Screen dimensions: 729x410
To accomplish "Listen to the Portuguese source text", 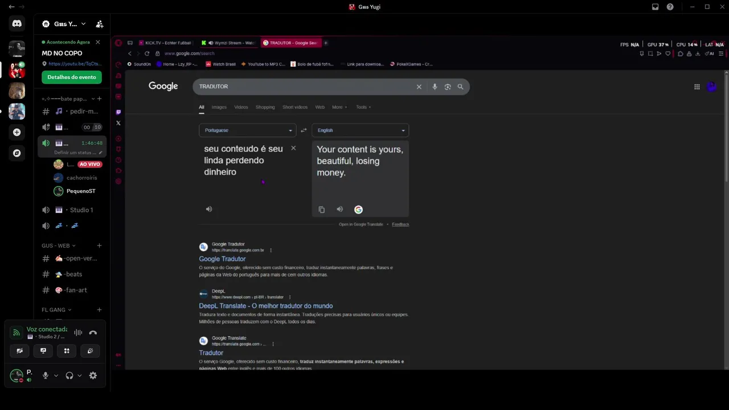I will point(209,209).
